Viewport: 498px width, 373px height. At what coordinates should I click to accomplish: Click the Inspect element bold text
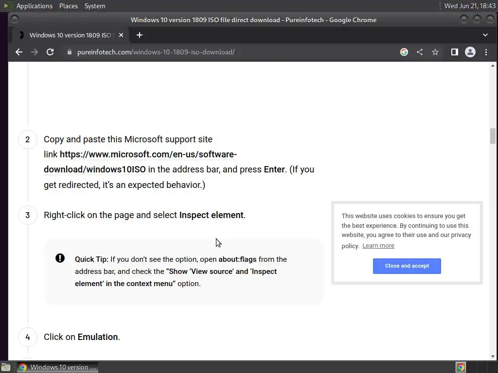[211, 215]
